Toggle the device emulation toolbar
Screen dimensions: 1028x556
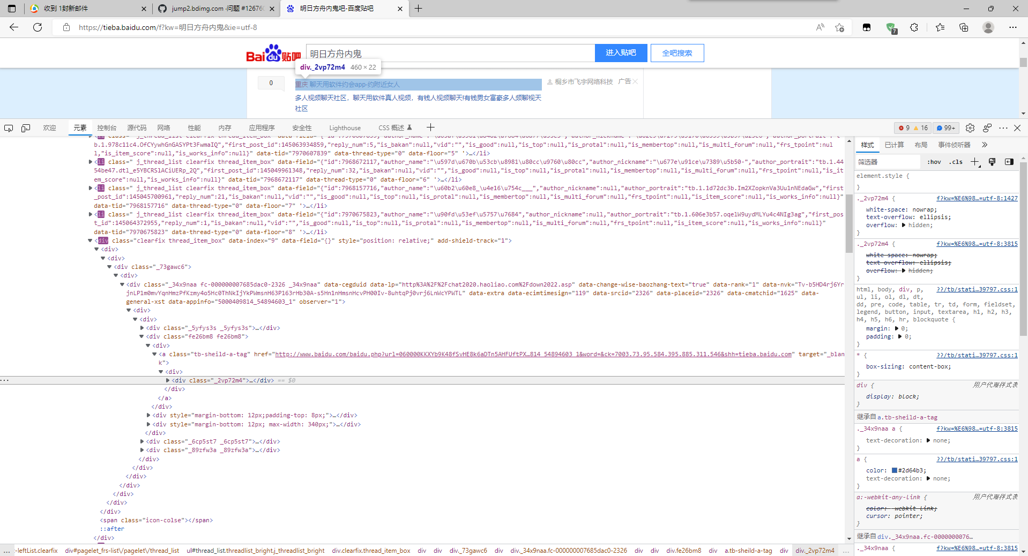point(25,128)
